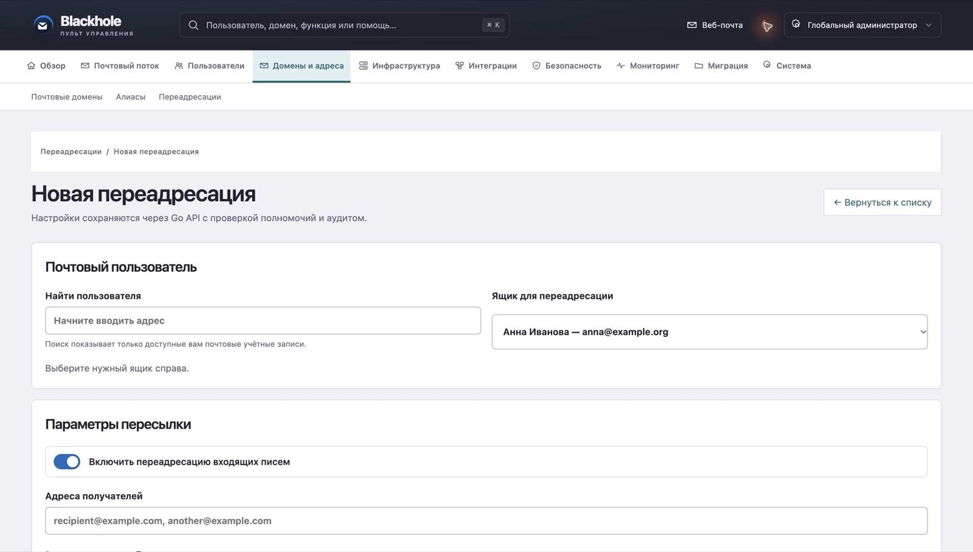Click the pulse icon beside Мониторинг
The height and width of the screenshot is (552, 973).
[x=620, y=66]
